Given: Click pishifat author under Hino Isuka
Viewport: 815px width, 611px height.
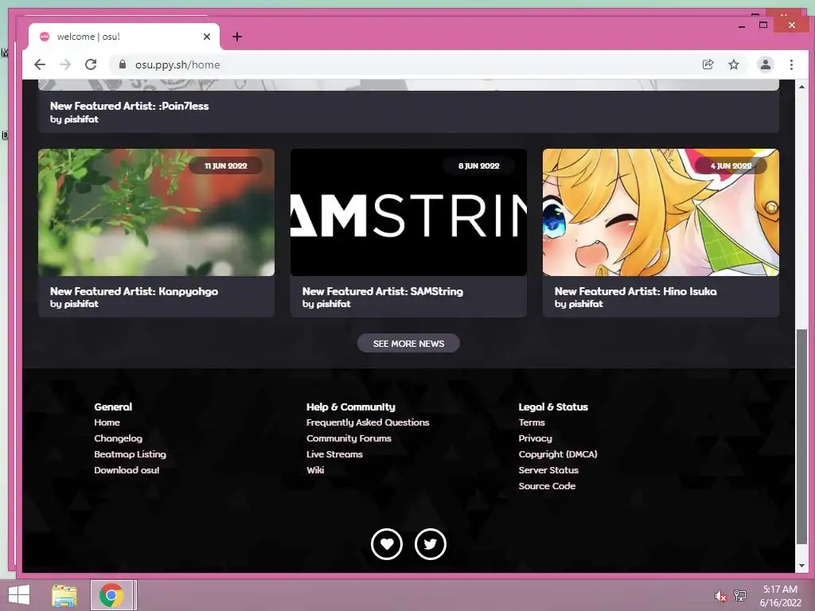Looking at the screenshot, I should tap(586, 304).
